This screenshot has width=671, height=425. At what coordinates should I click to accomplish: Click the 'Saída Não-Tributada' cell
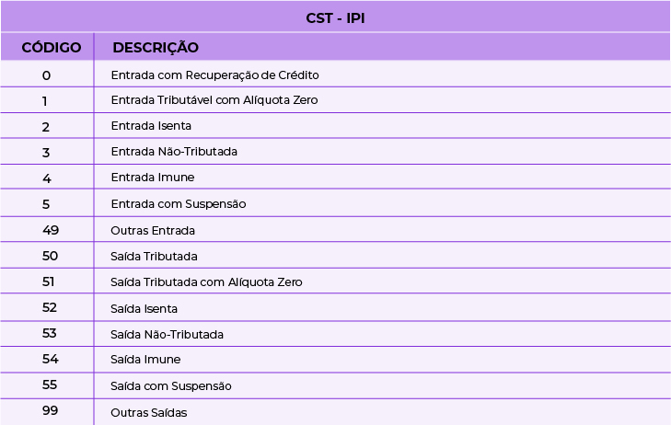[167, 334]
